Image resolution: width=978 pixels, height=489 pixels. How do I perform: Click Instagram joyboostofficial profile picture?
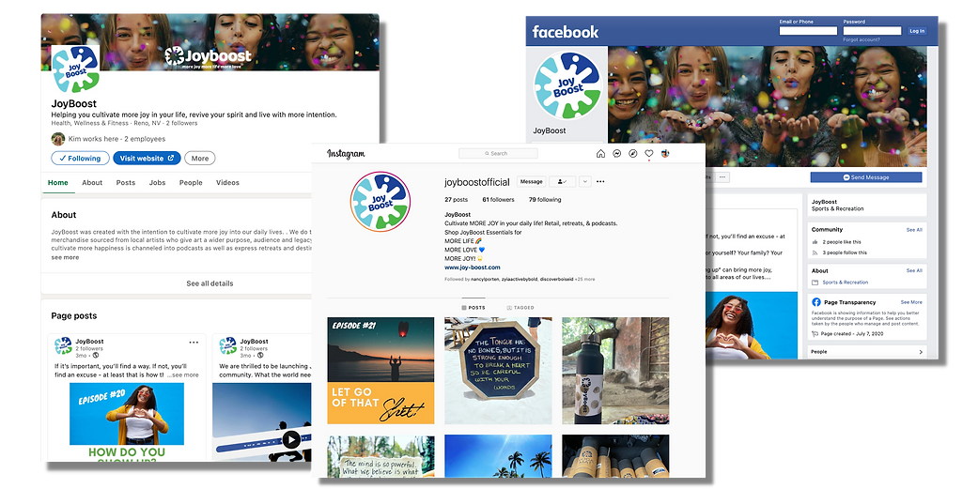pyautogui.click(x=380, y=202)
